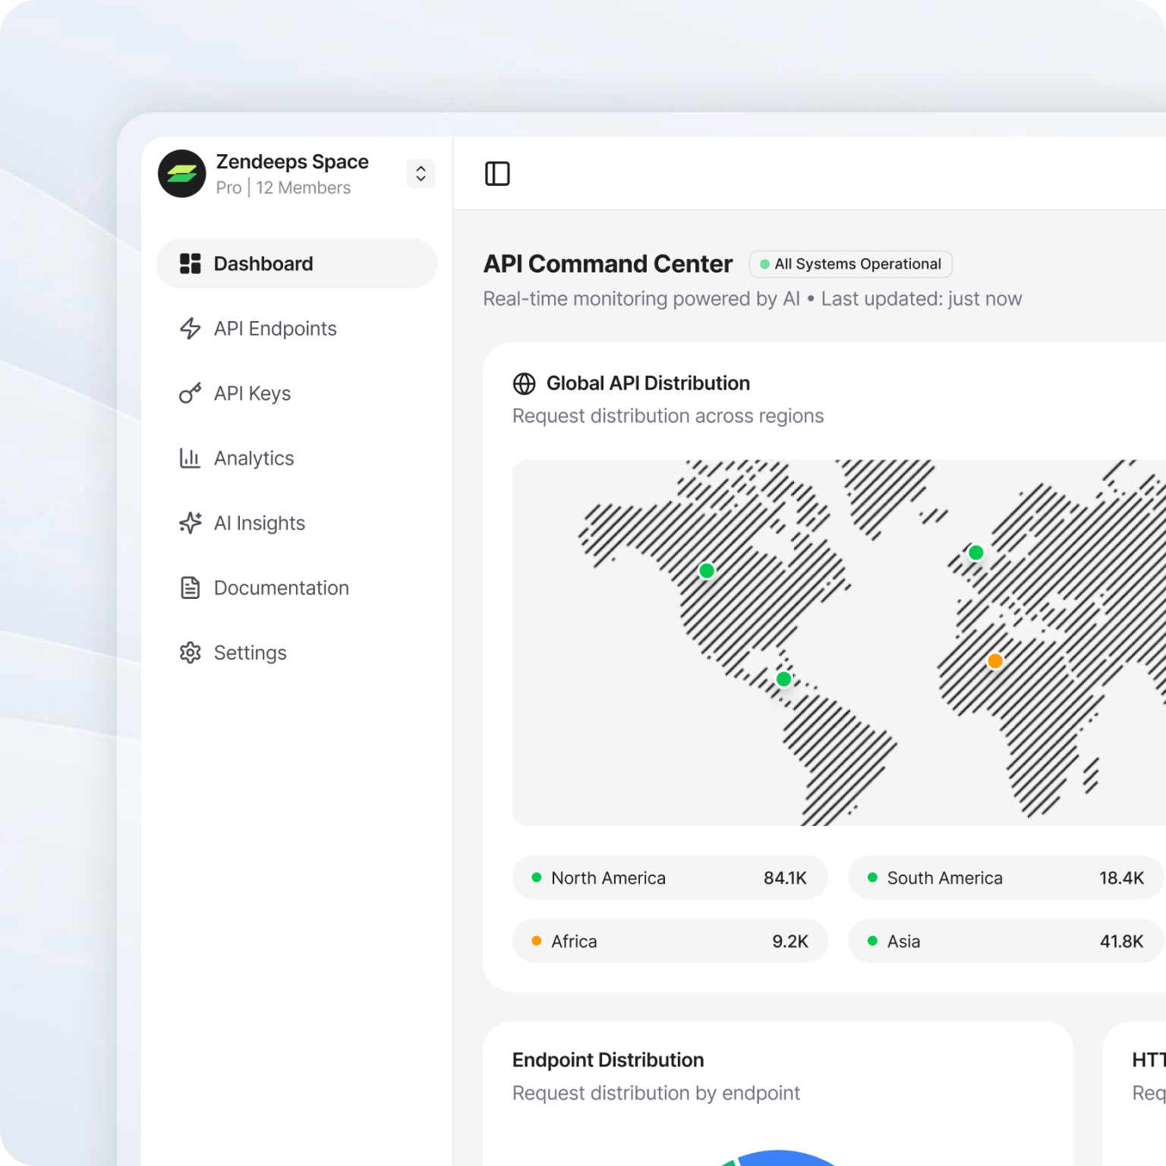Expand the workspace chevron next to Zendeeps Space
Image resolution: width=1166 pixels, height=1166 pixels.
click(x=421, y=174)
